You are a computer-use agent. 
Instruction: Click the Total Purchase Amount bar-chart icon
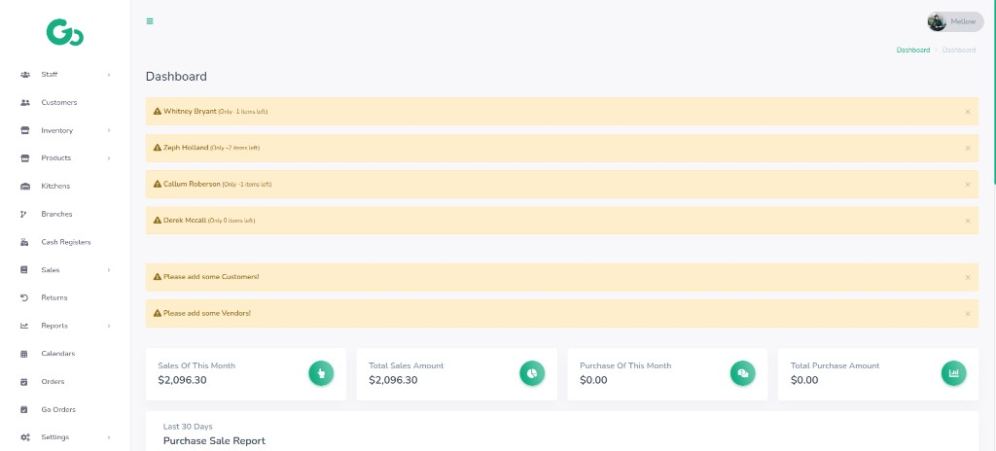tap(953, 373)
